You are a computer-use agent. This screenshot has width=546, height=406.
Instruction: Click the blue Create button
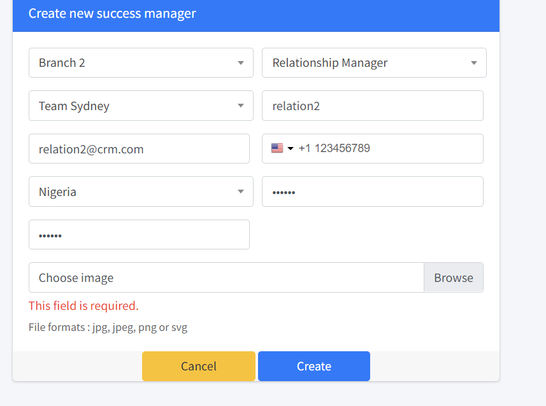pyautogui.click(x=313, y=366)
